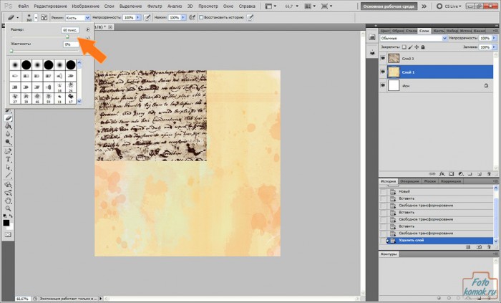Click the fx layer style icon

[x=442, y=173]
